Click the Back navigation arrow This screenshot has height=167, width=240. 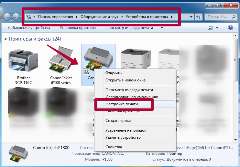(7, 16)
